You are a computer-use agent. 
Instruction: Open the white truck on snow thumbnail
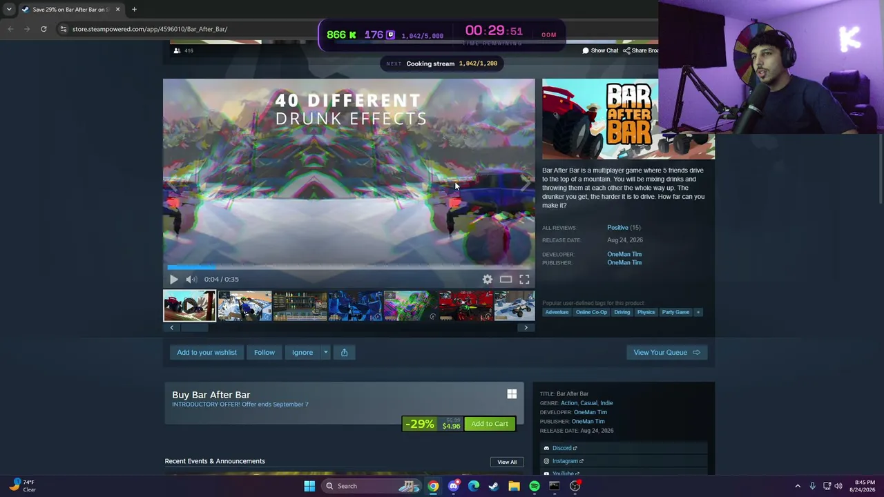pyautogui.click(x=515, y=306)
